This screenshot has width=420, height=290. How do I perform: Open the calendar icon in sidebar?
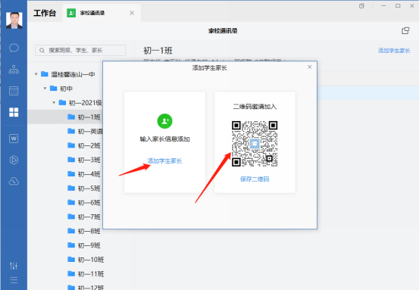(x=14, y=91)
